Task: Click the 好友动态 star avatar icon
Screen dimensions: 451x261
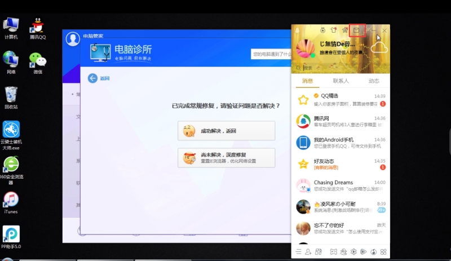Action: (x=303, y=164)
